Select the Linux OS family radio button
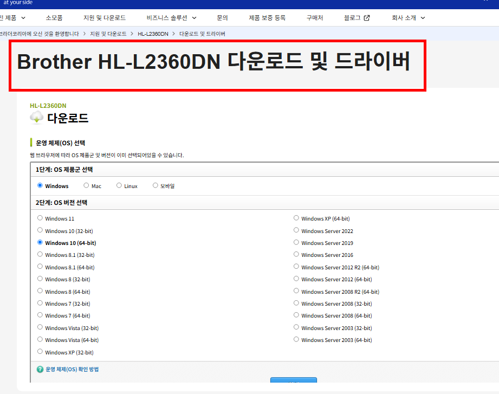Image resolution: width=499 pixels, height=394 pixels. 119,185
